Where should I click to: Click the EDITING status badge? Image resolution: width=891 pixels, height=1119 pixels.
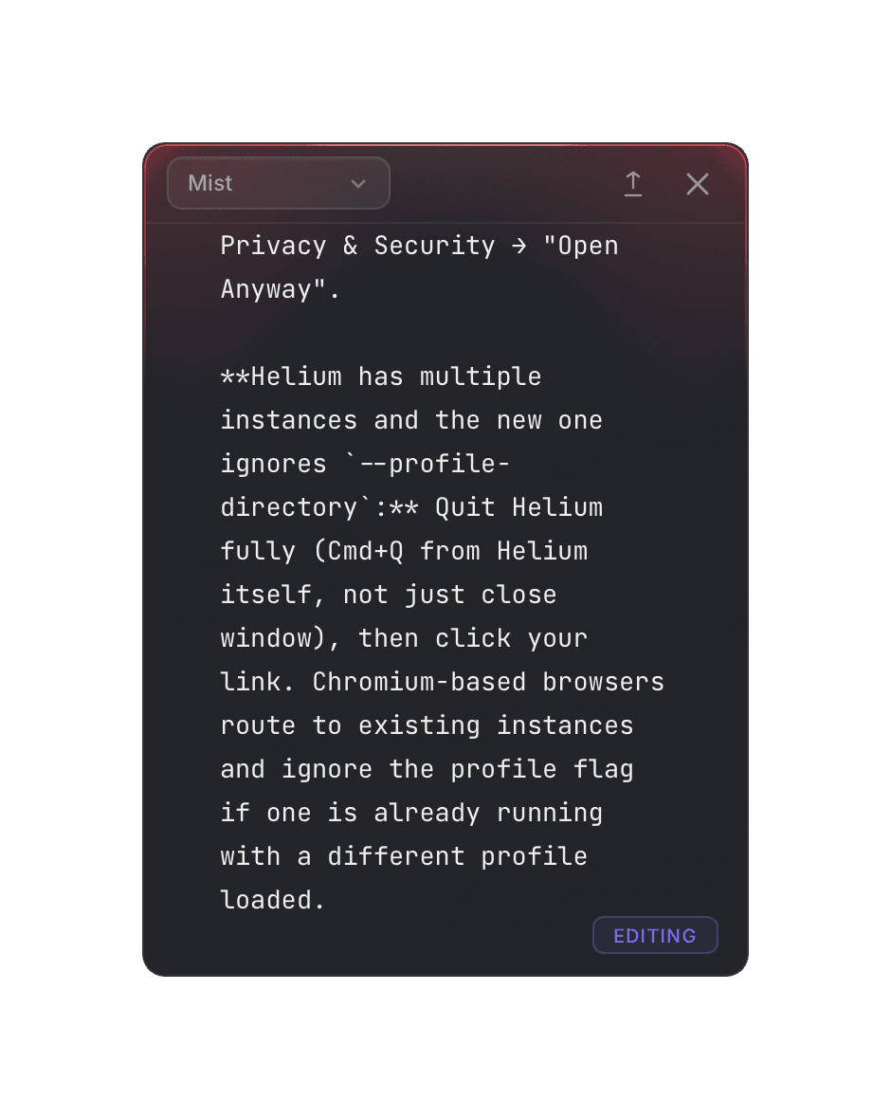[655, 935]
